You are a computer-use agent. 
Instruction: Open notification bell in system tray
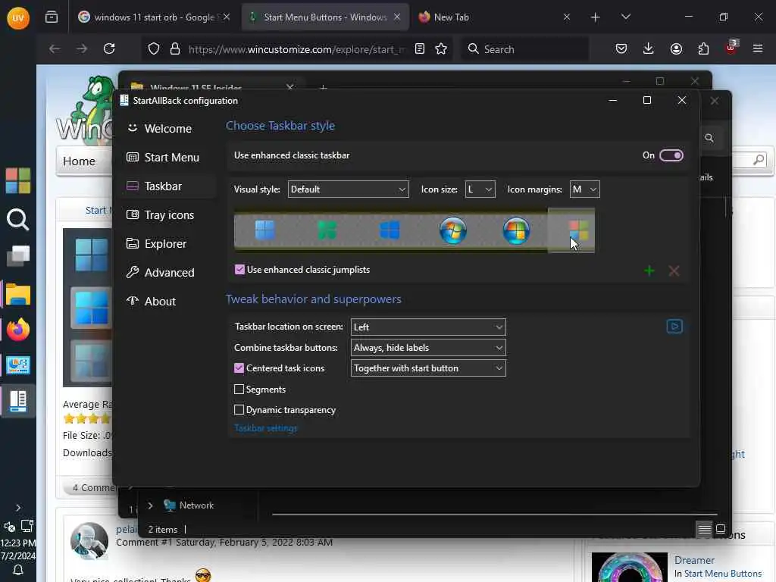coord(18,571)
